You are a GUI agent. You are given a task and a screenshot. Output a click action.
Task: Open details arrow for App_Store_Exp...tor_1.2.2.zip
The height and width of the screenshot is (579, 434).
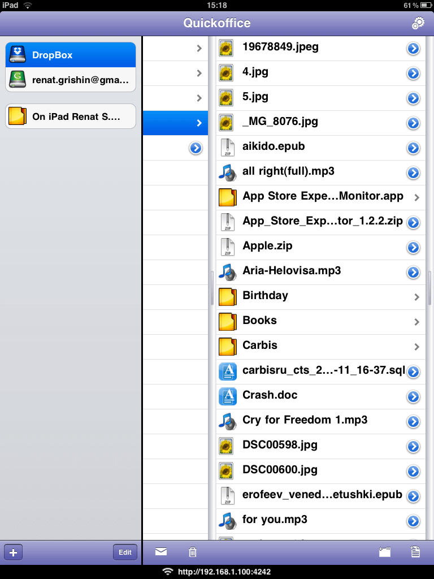pyautogui.click(x=413, y=222)
